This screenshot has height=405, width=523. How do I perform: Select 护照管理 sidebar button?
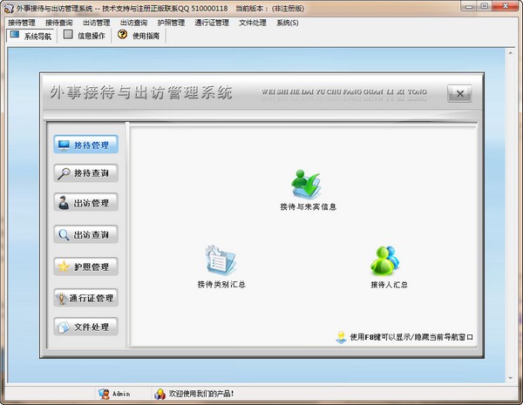click(x=86, y=267)
